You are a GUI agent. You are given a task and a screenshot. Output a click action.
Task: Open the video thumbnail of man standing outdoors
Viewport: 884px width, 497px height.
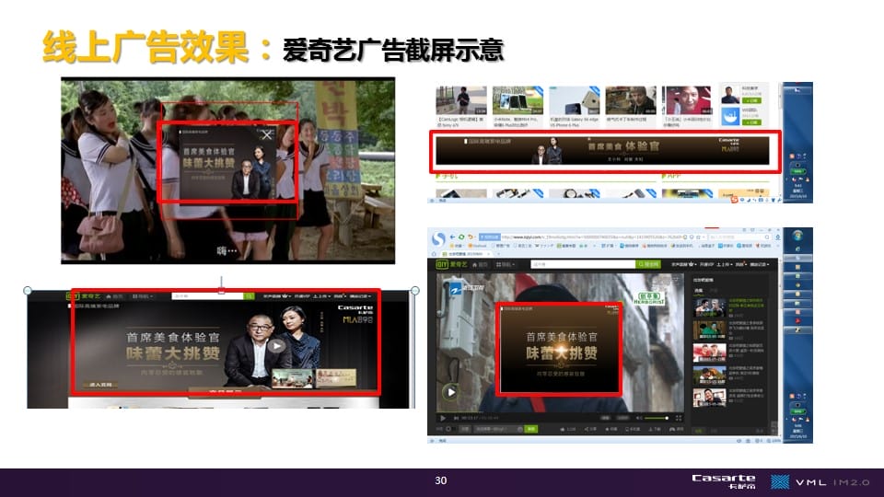(461, 100)
